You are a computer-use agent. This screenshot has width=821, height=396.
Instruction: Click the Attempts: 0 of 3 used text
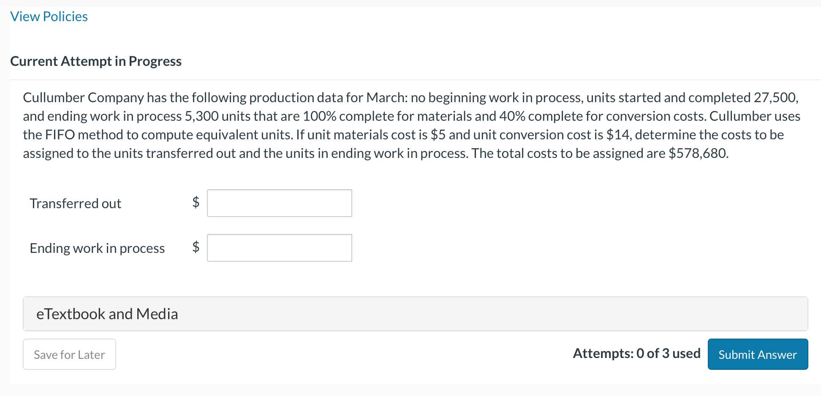tap(636, 353)
